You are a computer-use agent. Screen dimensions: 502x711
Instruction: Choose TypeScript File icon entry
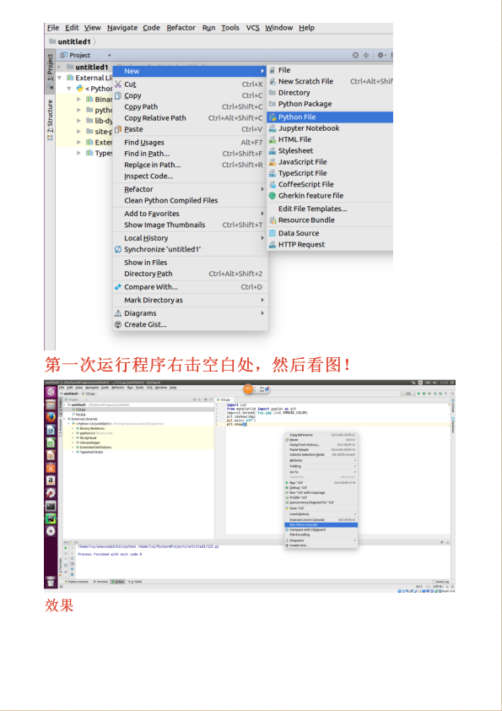[x=273, y=173]
